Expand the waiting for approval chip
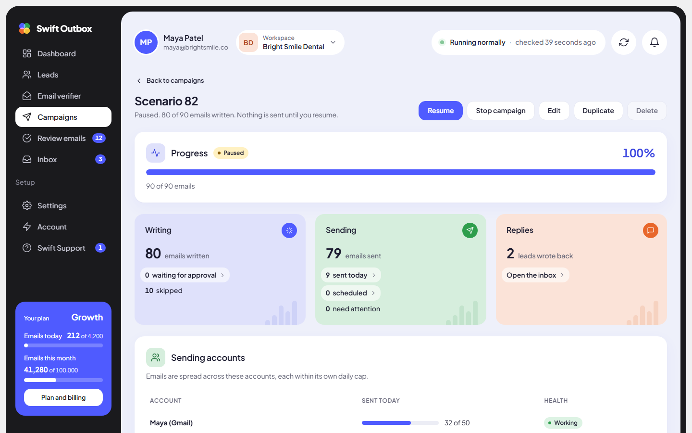Viewport: 692px width, 433px height. point(185,275)
